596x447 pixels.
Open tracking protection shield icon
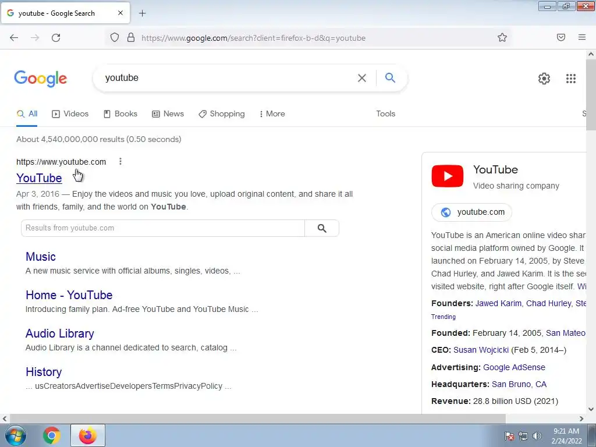click(115, 38)
